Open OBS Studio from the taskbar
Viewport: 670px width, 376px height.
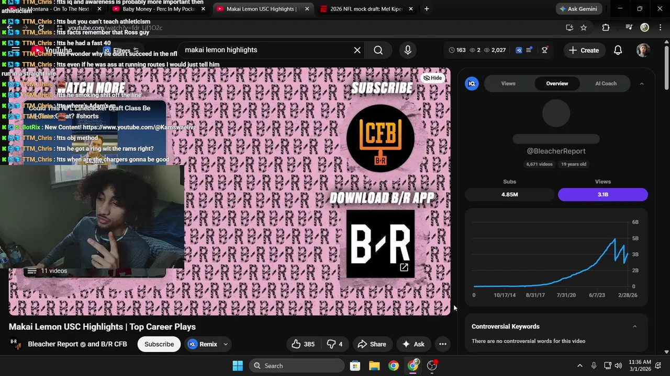432,366
